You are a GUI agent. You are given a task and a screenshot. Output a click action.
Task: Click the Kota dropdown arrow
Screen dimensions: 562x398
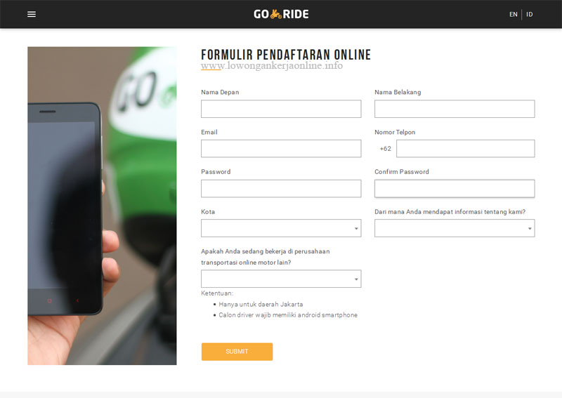pos(356,229)
